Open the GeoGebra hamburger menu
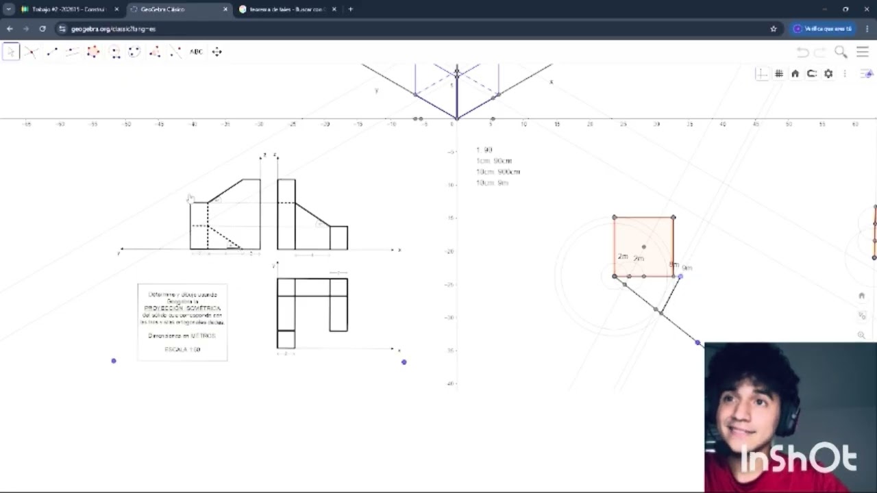Image resolution: width=877 pixels, height=493 pixels. tap(863, 52)
